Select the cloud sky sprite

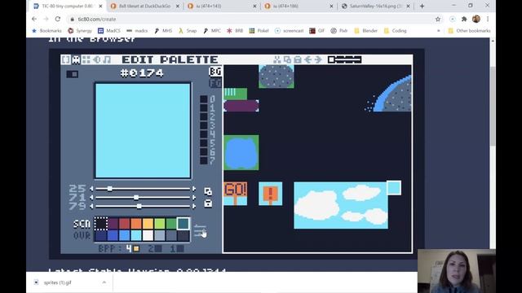point(341,205)
